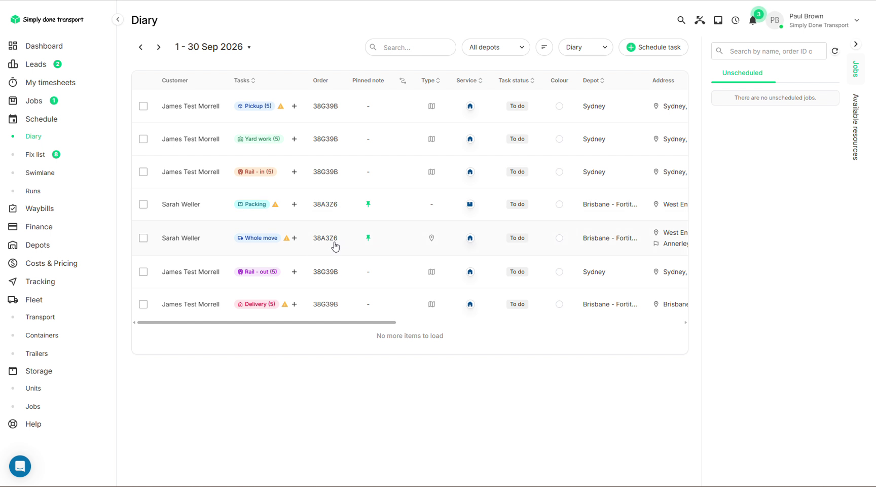876x487 pixels.
Task: Open the All depots dropdown
Action: coord(496,47)
